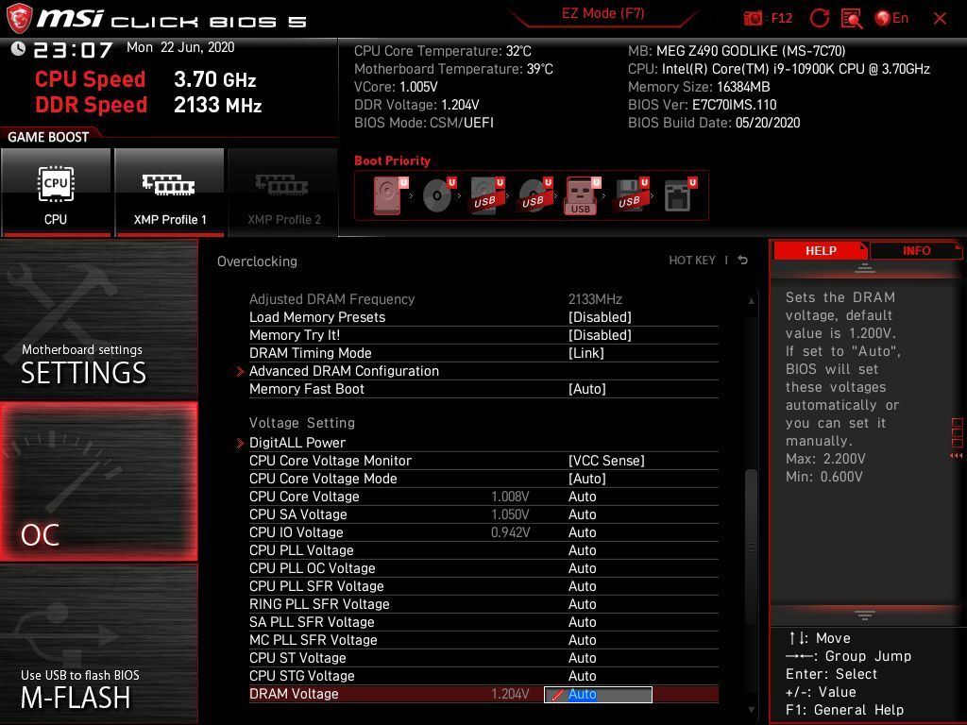Click the MSI dragon shield logo

click(19, 18)
